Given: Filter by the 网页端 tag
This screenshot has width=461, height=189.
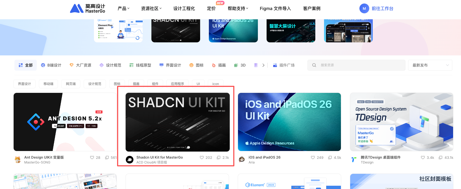Looking at the screenshot, I should point(71,84).
